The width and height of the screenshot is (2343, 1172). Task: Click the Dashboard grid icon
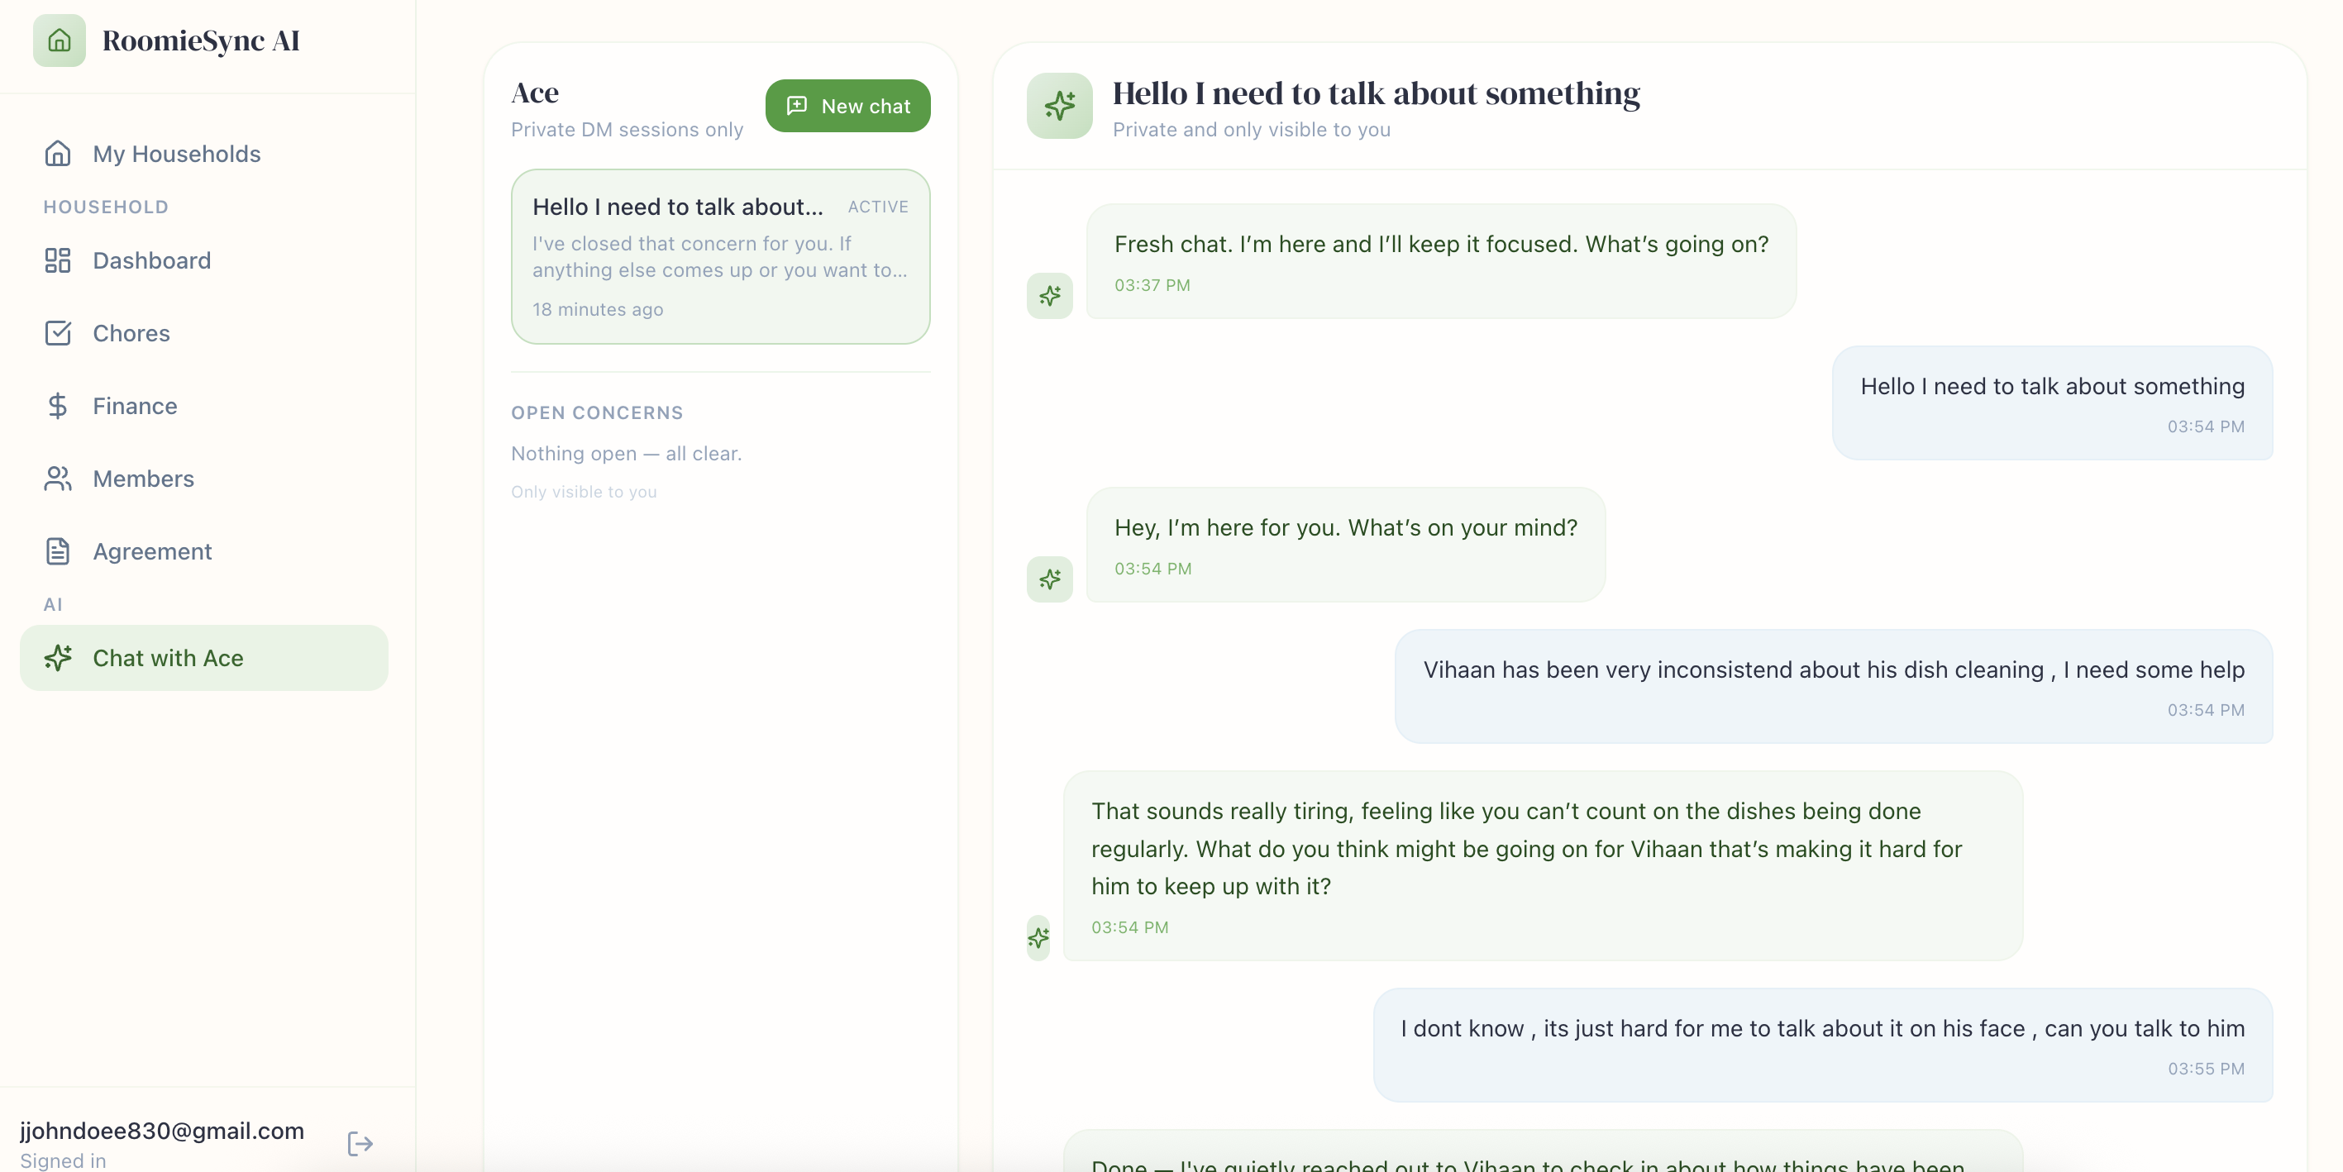(x=57, y=261)
